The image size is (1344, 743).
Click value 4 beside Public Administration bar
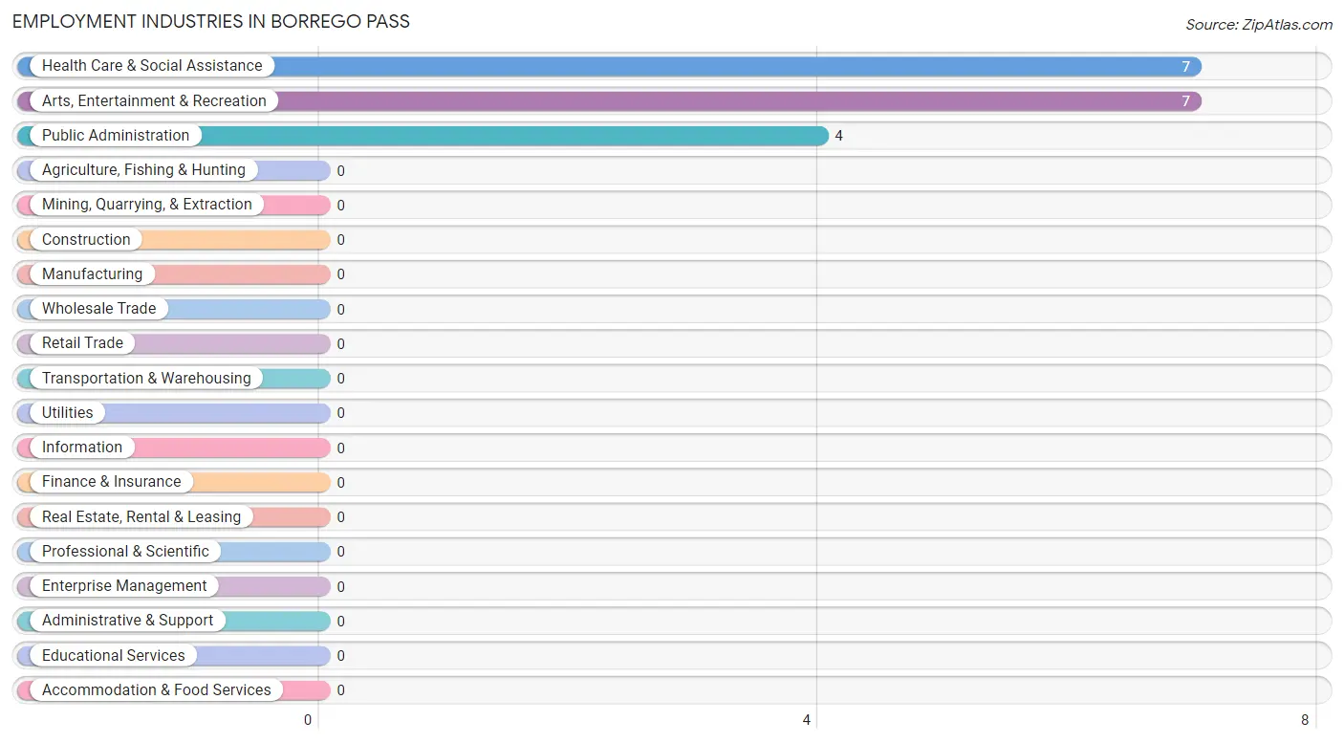tap(839, 136)
